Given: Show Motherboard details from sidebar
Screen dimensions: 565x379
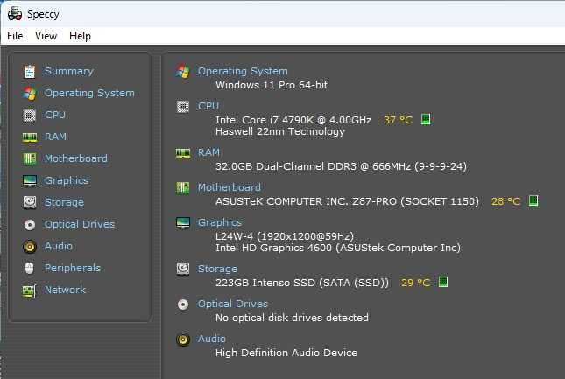Looking at the screenshot, I should tap(76, 158).
